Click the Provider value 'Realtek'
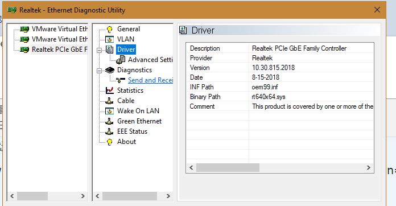396x206 pixels. point(262,58)
